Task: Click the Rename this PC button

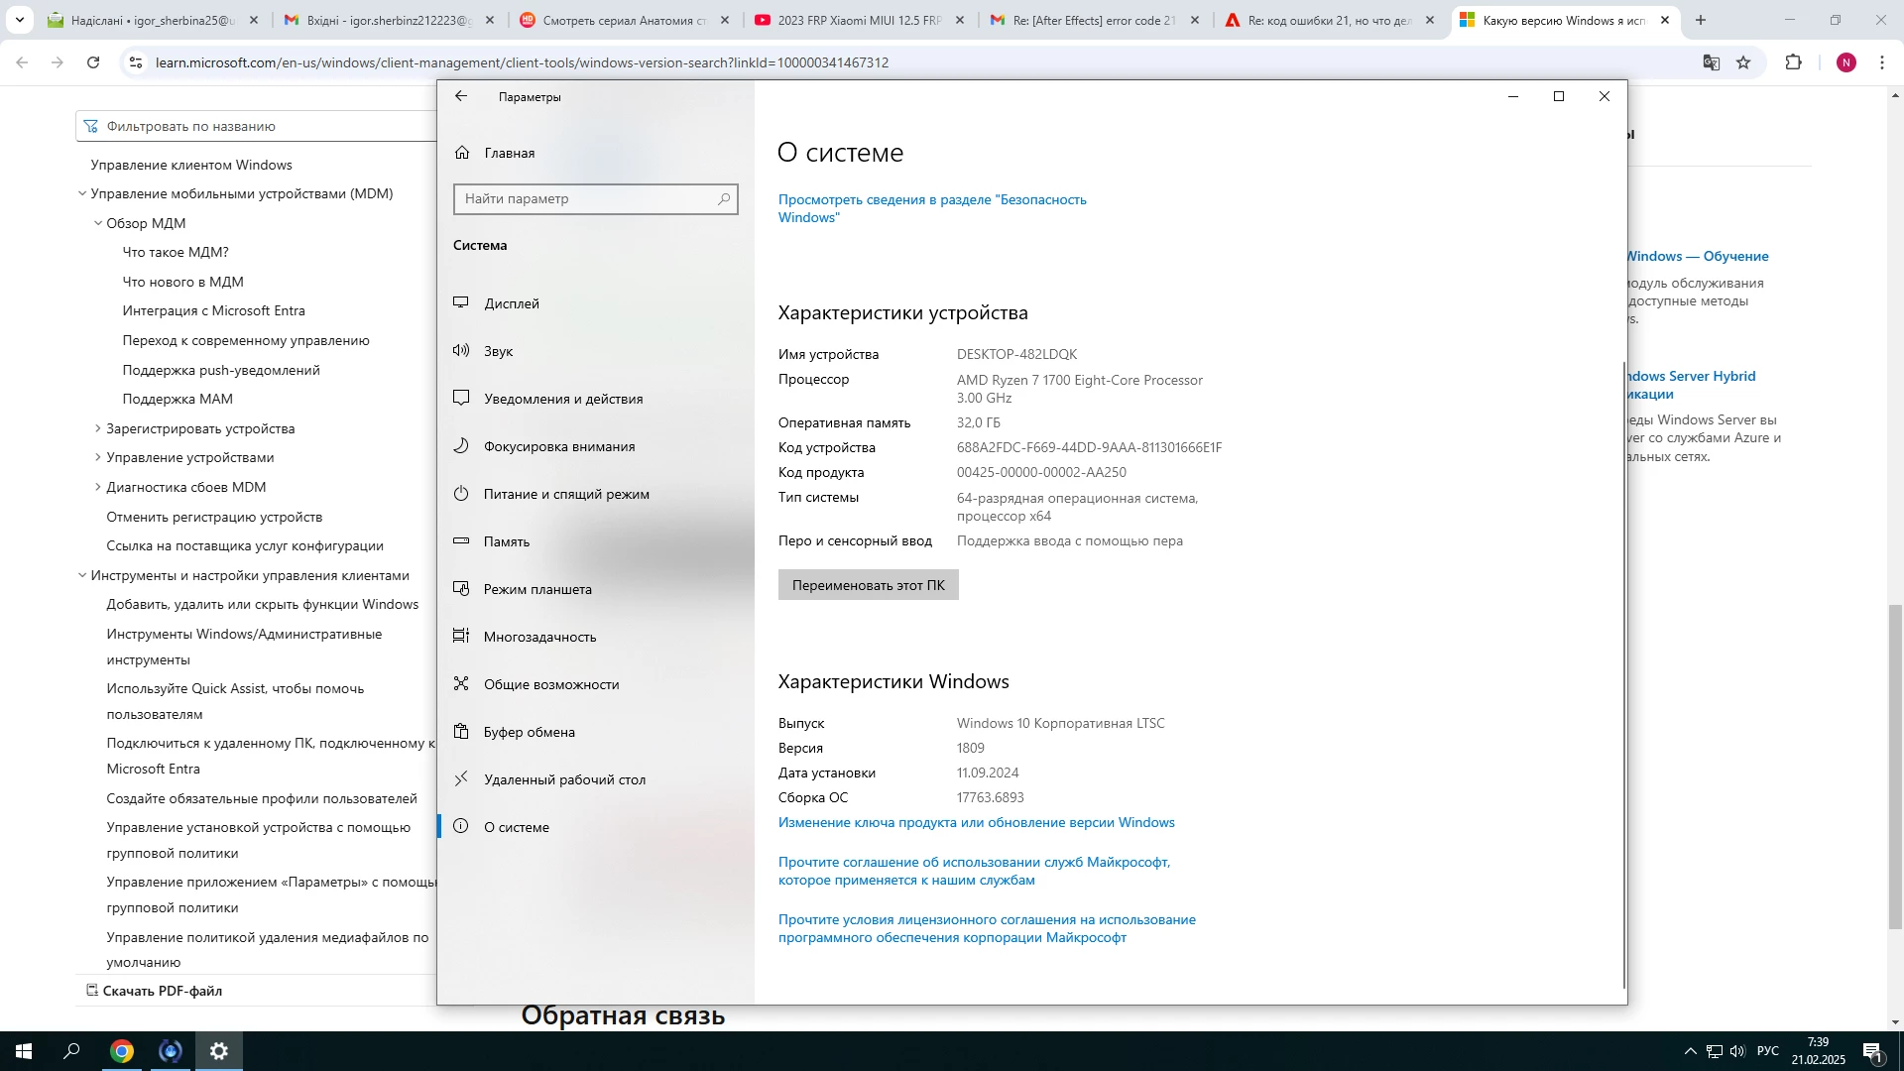Action: [868, 585]
